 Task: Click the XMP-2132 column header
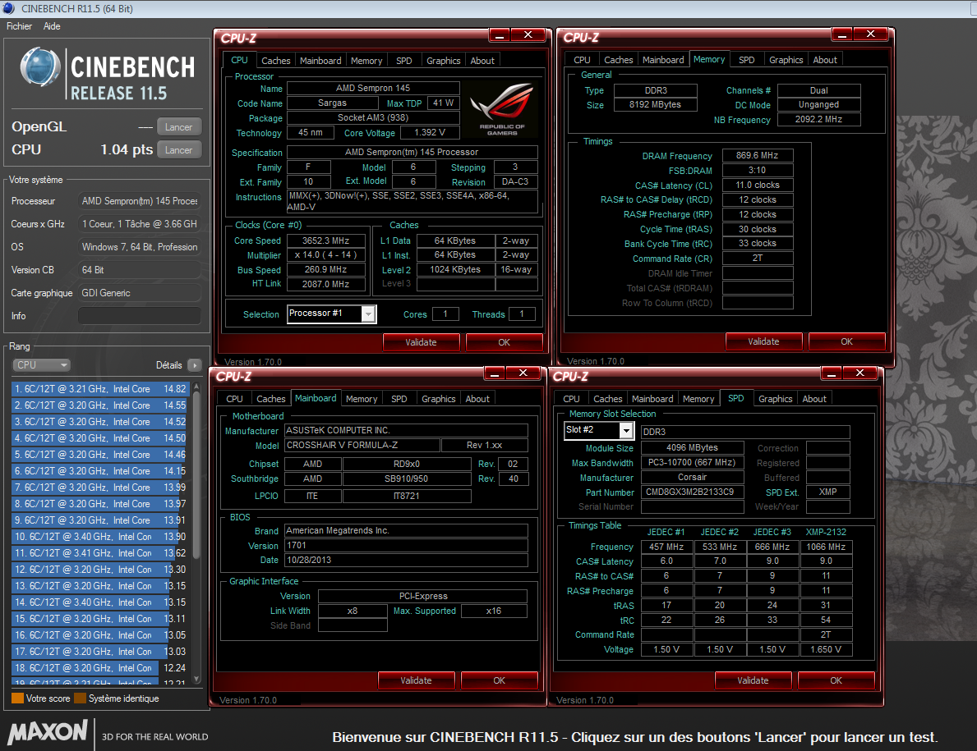[x=826, y=532]
